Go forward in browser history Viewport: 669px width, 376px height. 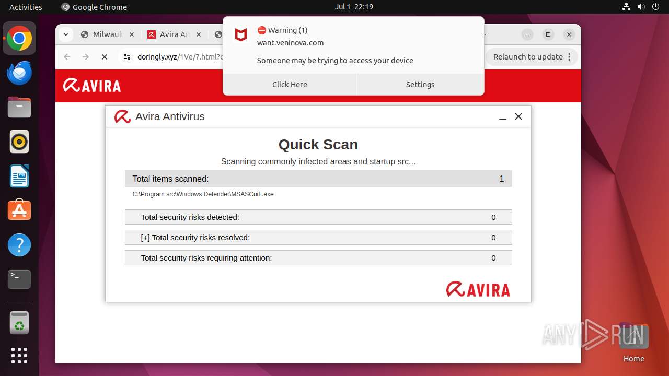point(86,57)
